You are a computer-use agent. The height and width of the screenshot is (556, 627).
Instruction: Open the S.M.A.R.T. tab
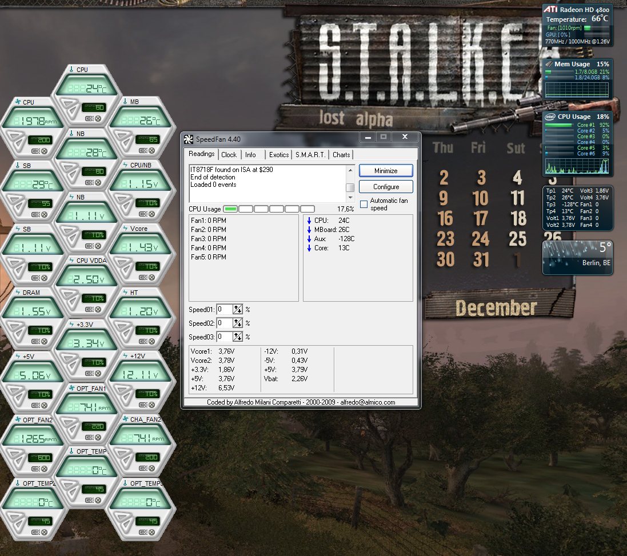[310, 155]
